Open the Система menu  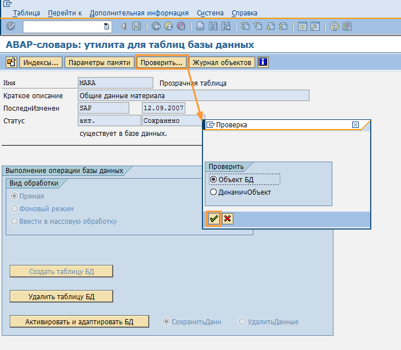[210, 13]
